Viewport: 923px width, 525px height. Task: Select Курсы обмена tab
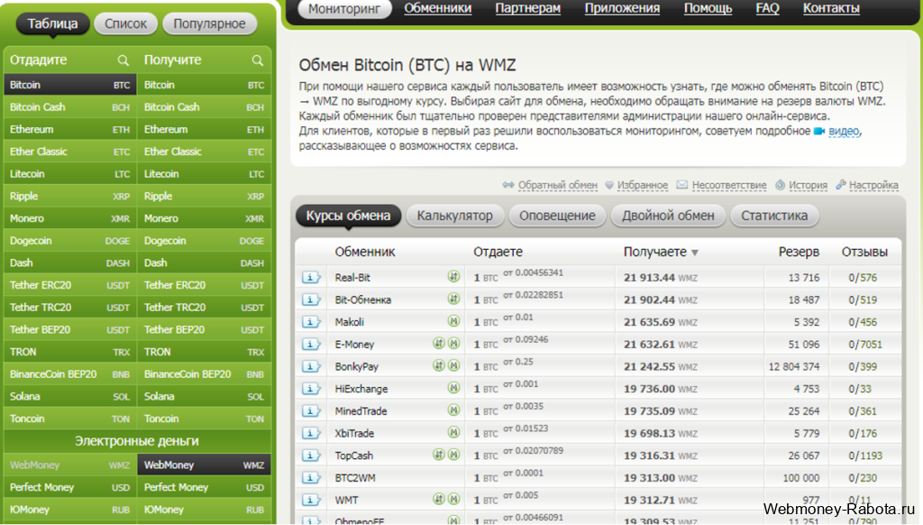pos(348,216)
